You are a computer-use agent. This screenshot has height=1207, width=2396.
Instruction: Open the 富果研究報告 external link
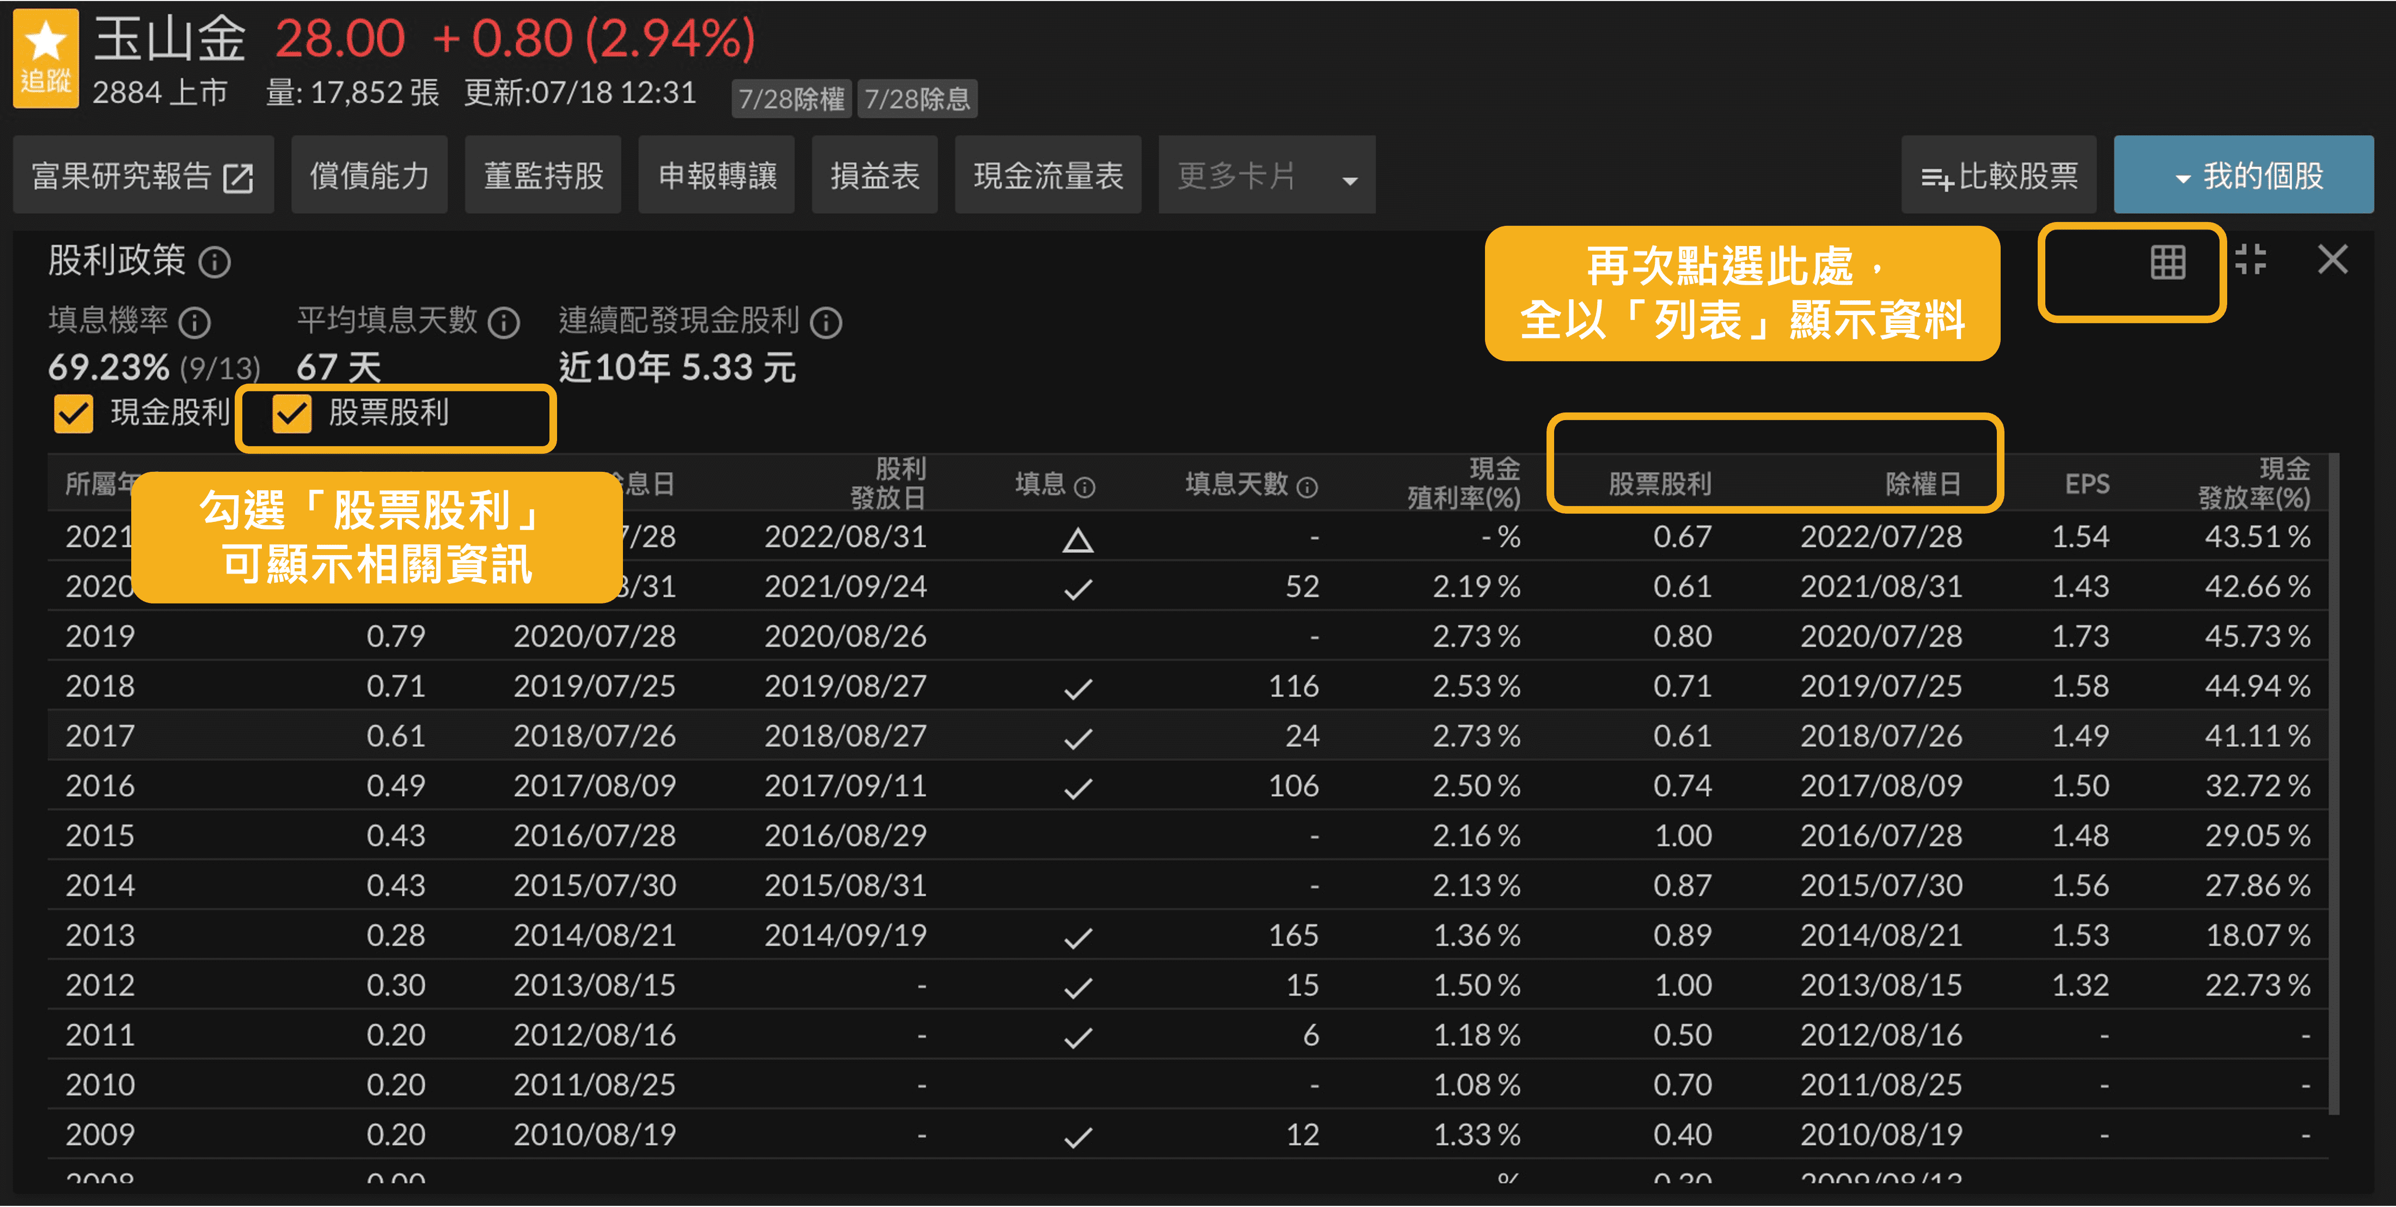(x=142, y=176)
